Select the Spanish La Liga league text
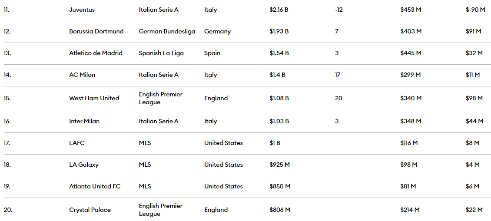The height and width of the screenshot is (221, 491). [x=161, y=53]
